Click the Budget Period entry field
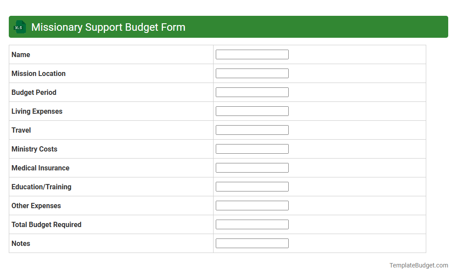The height and width of the screenshot is (278, 457). (x=252, y=92)
